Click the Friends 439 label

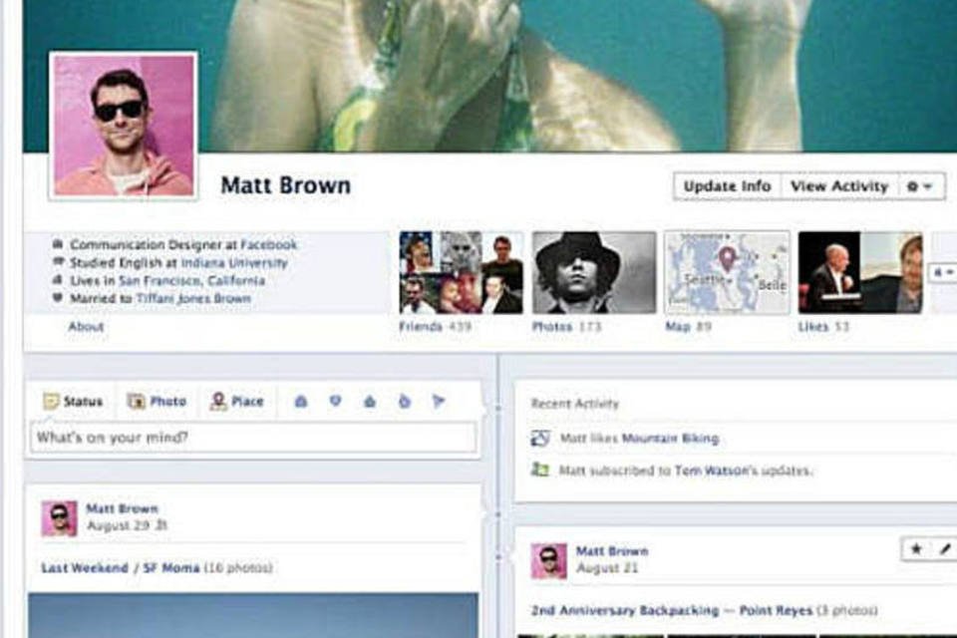[436, 327]
